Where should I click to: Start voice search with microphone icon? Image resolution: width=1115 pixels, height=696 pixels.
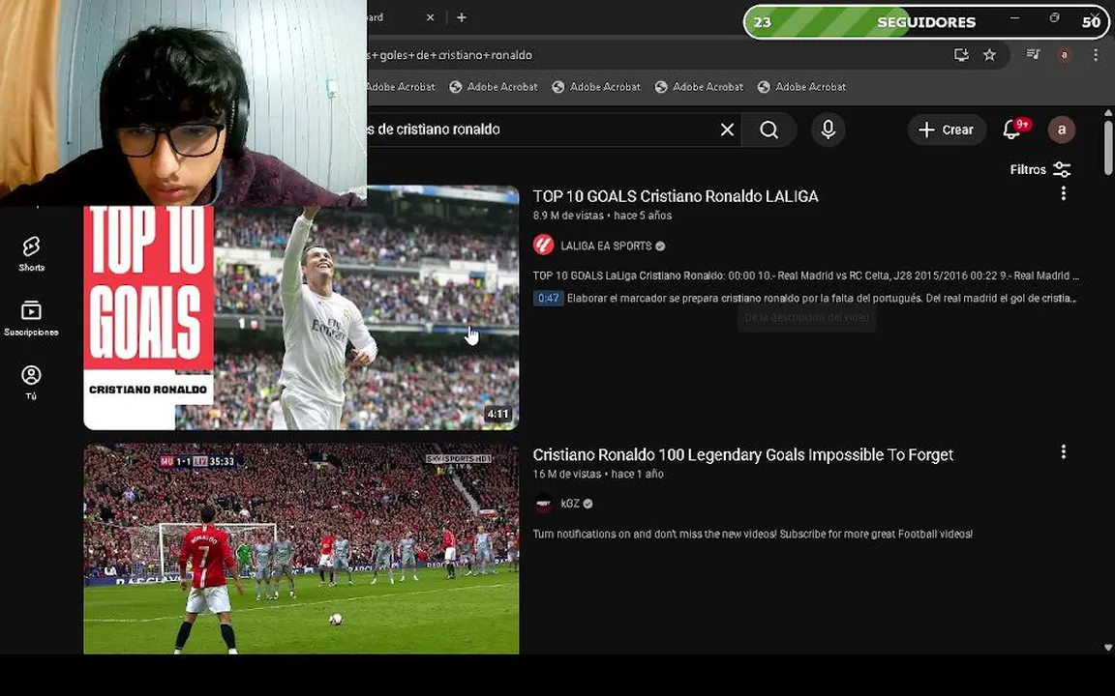828,130
